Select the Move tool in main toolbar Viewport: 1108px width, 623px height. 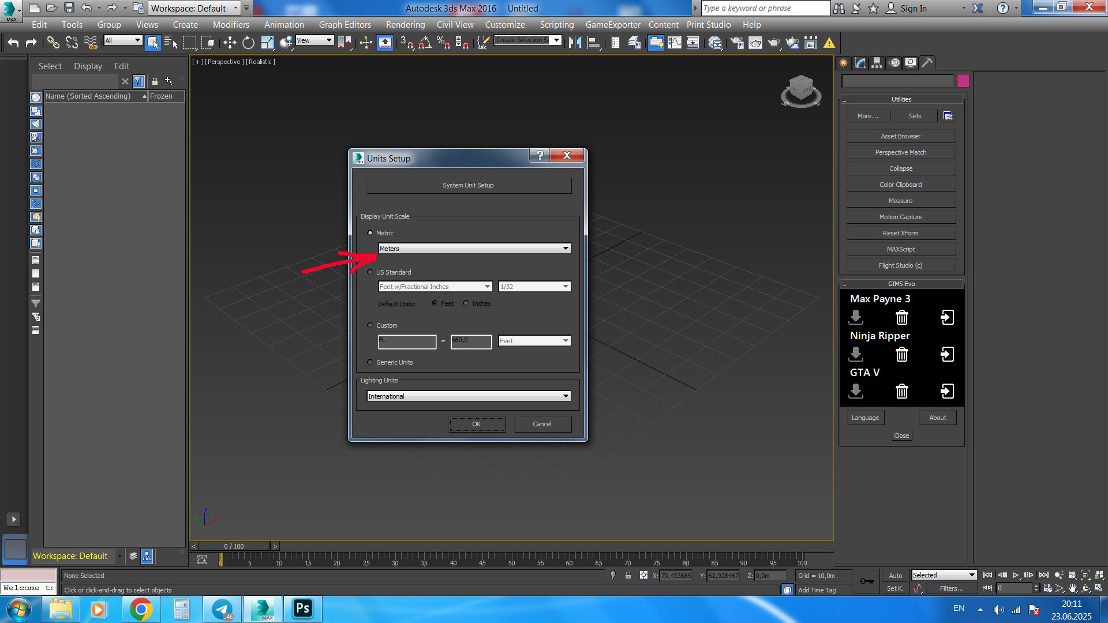tap(230, 43)
